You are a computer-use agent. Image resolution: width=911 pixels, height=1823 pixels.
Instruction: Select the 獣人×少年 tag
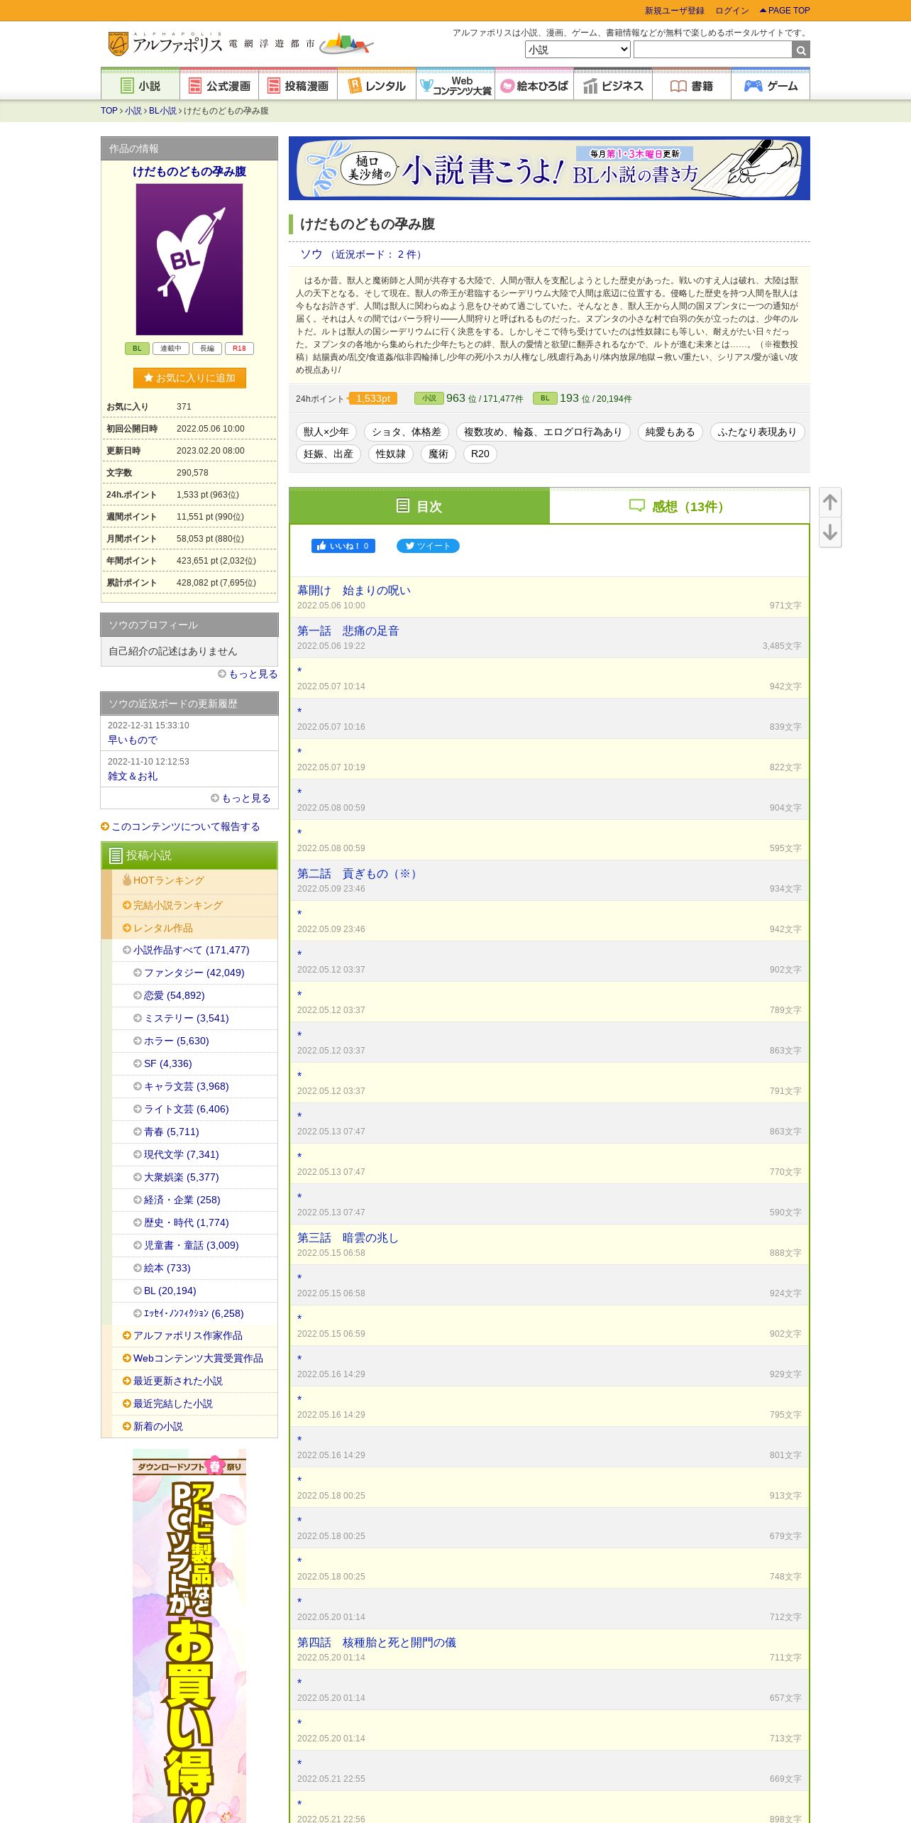tap(326, 432)
